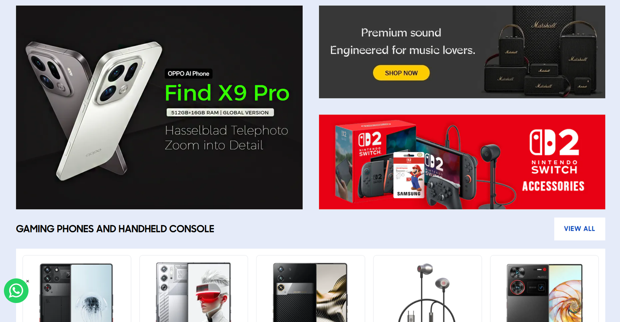This screenshot has width=620, height=322.
Task: Open the VIEW ALL link
Action: pos(579,229)
